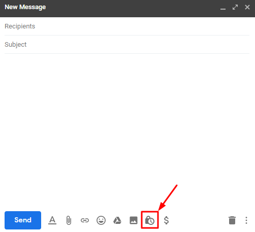
Task: Insert files using the Google Drive icon
Action: point(117,220)
